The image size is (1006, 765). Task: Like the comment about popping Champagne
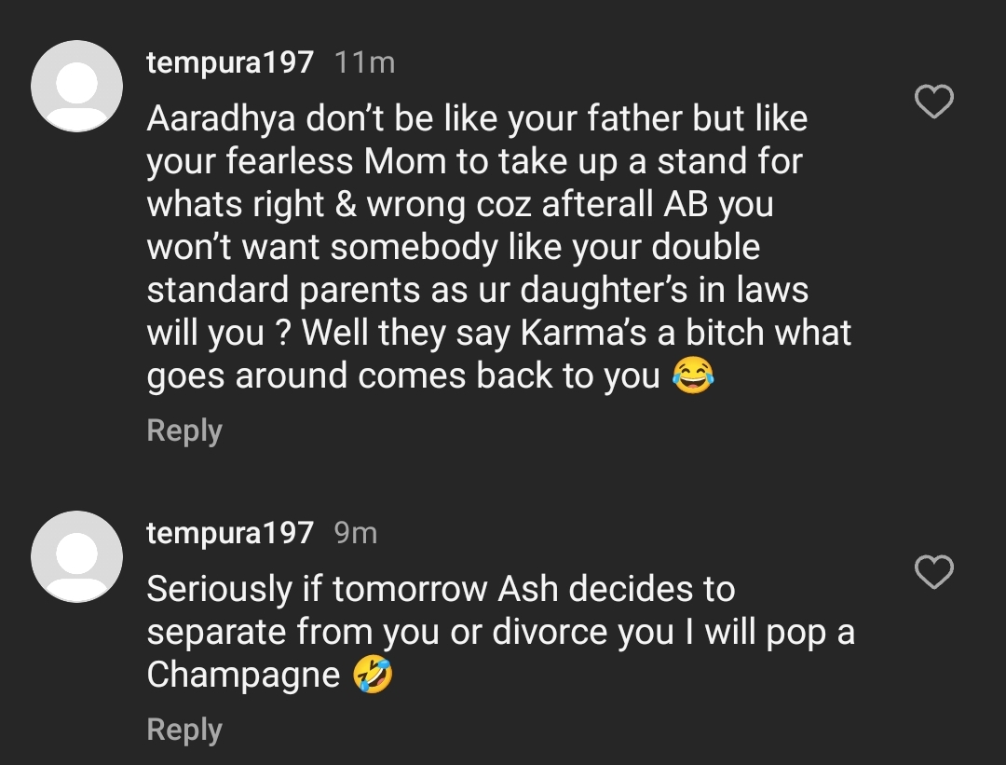(934, 572)
